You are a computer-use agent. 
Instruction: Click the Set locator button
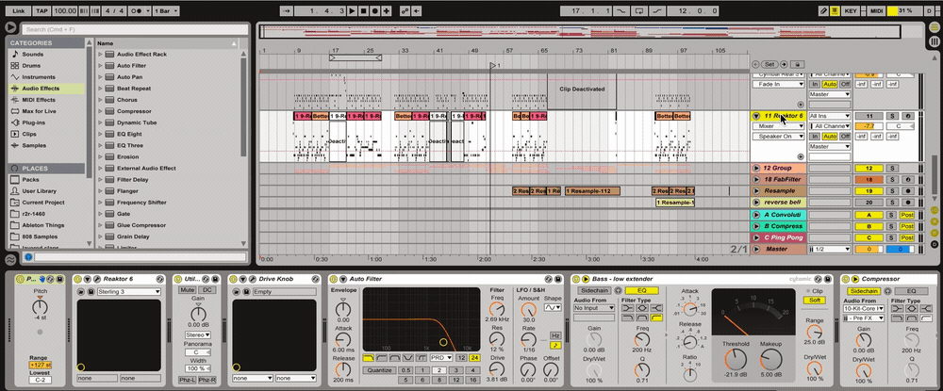(x=769, y=64)
